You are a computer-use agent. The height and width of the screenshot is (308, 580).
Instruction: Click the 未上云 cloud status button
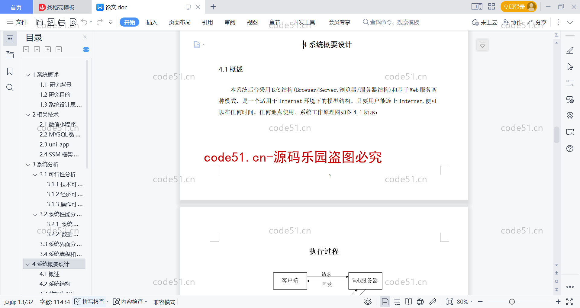(485, 22)
